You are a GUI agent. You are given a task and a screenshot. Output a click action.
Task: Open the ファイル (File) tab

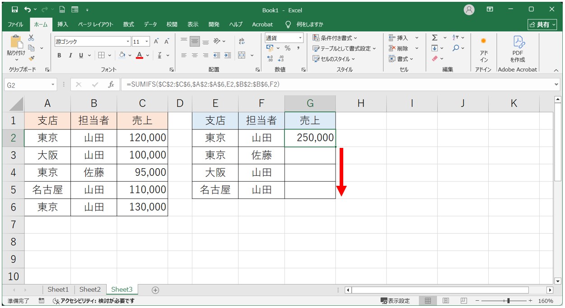[15, 24]
